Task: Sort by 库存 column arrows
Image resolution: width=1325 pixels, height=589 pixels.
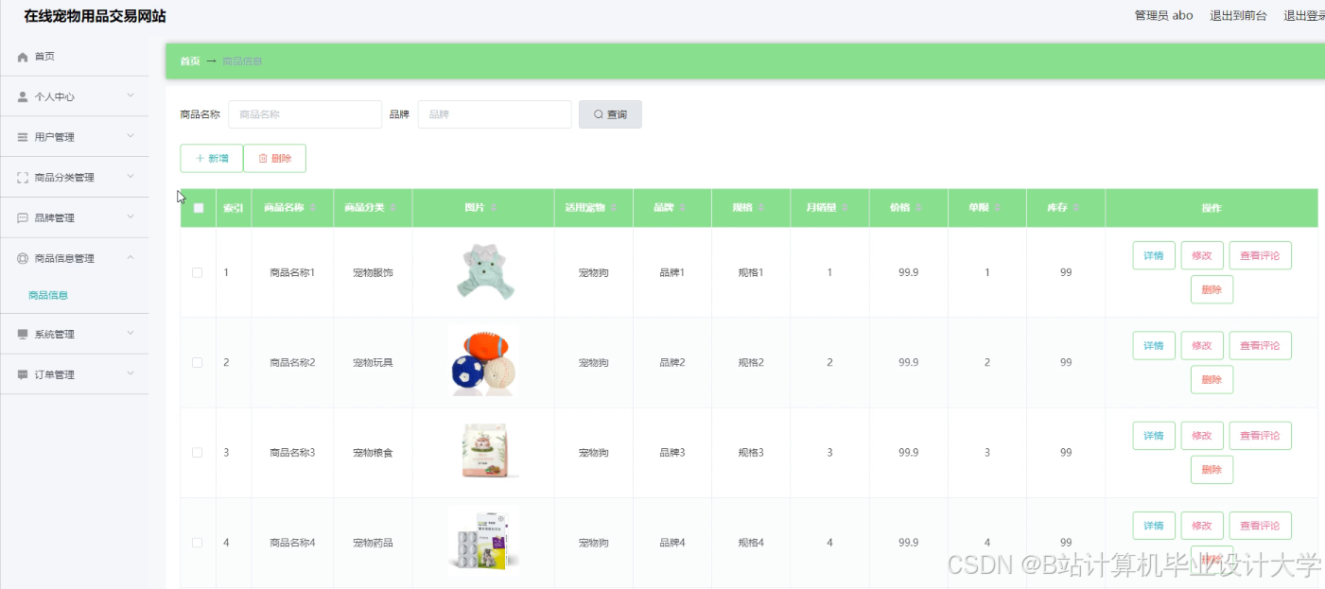Action: click(1076, 208)
